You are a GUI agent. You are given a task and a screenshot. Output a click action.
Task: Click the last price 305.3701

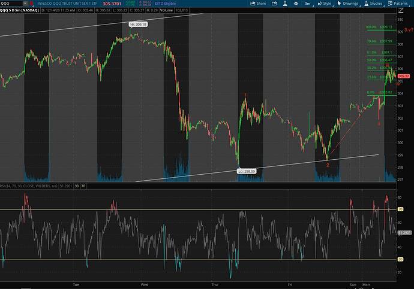point(112,4)
